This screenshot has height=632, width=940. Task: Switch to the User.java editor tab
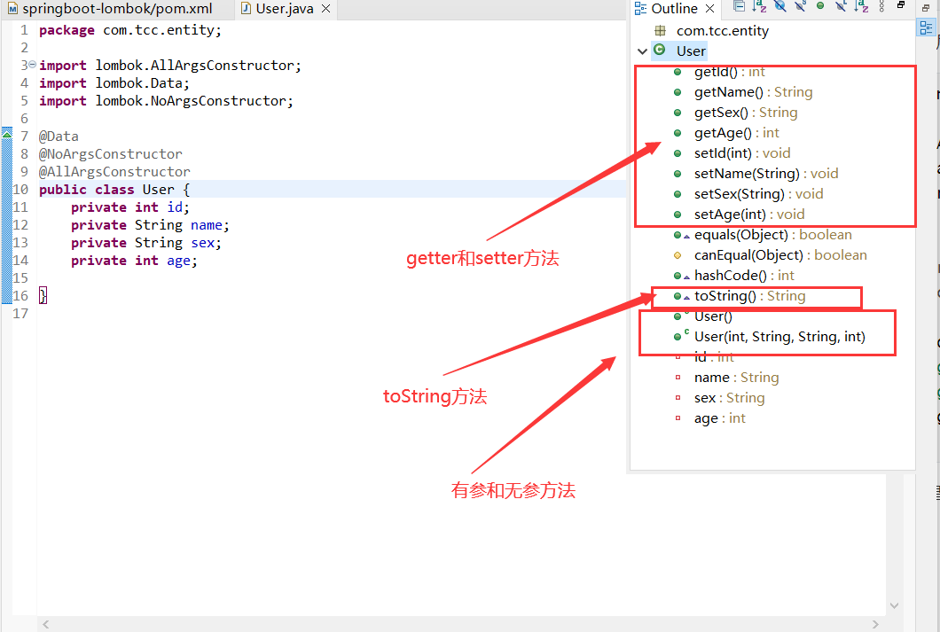(285, 8)
